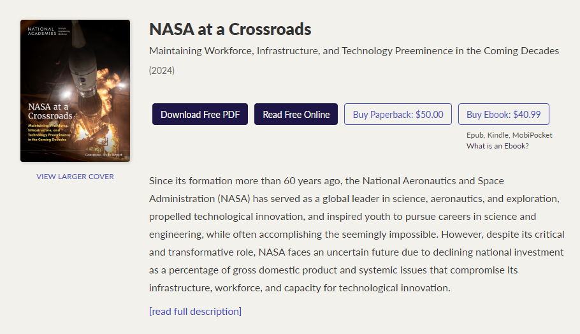Viewport: 580px width, 334px height.
Task: Click the last description line about infrastructure, workforce
Action: (300, 287)
